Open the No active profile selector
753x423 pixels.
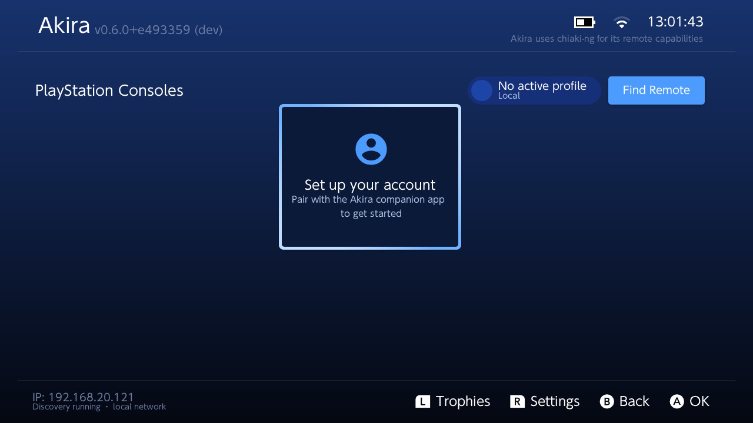(x=534, y=90)
